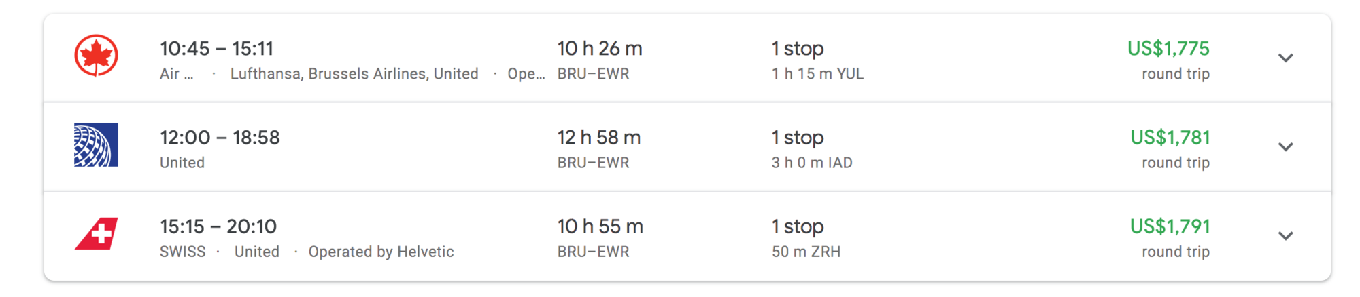Click the 10 h 55 m duration
The image size is (1360, 297).
click(600, 226)
